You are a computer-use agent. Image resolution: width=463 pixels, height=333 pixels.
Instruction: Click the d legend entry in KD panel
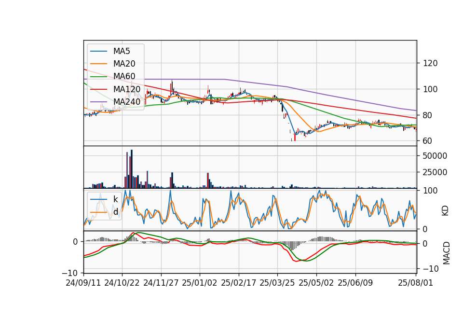(104, 212)
